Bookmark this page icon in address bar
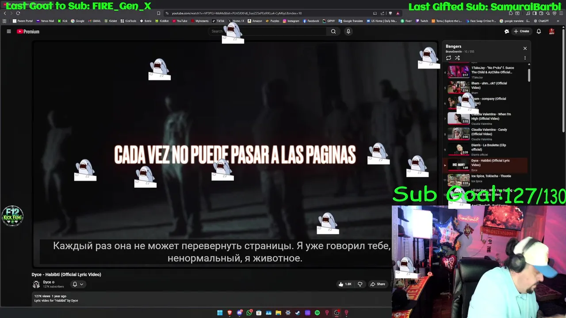This screenshot has width=566, height=318. pyautogui.click(x=158, y=13)
